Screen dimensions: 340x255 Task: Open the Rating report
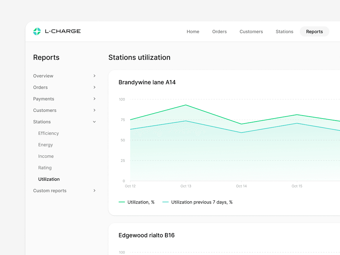[x=45, y=168]
